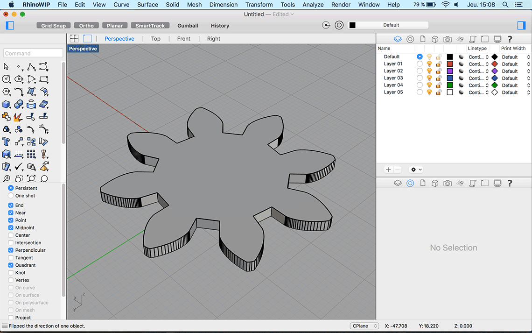Select the One shot osnap radio button
532x333 pixels.
click(11, 196)
